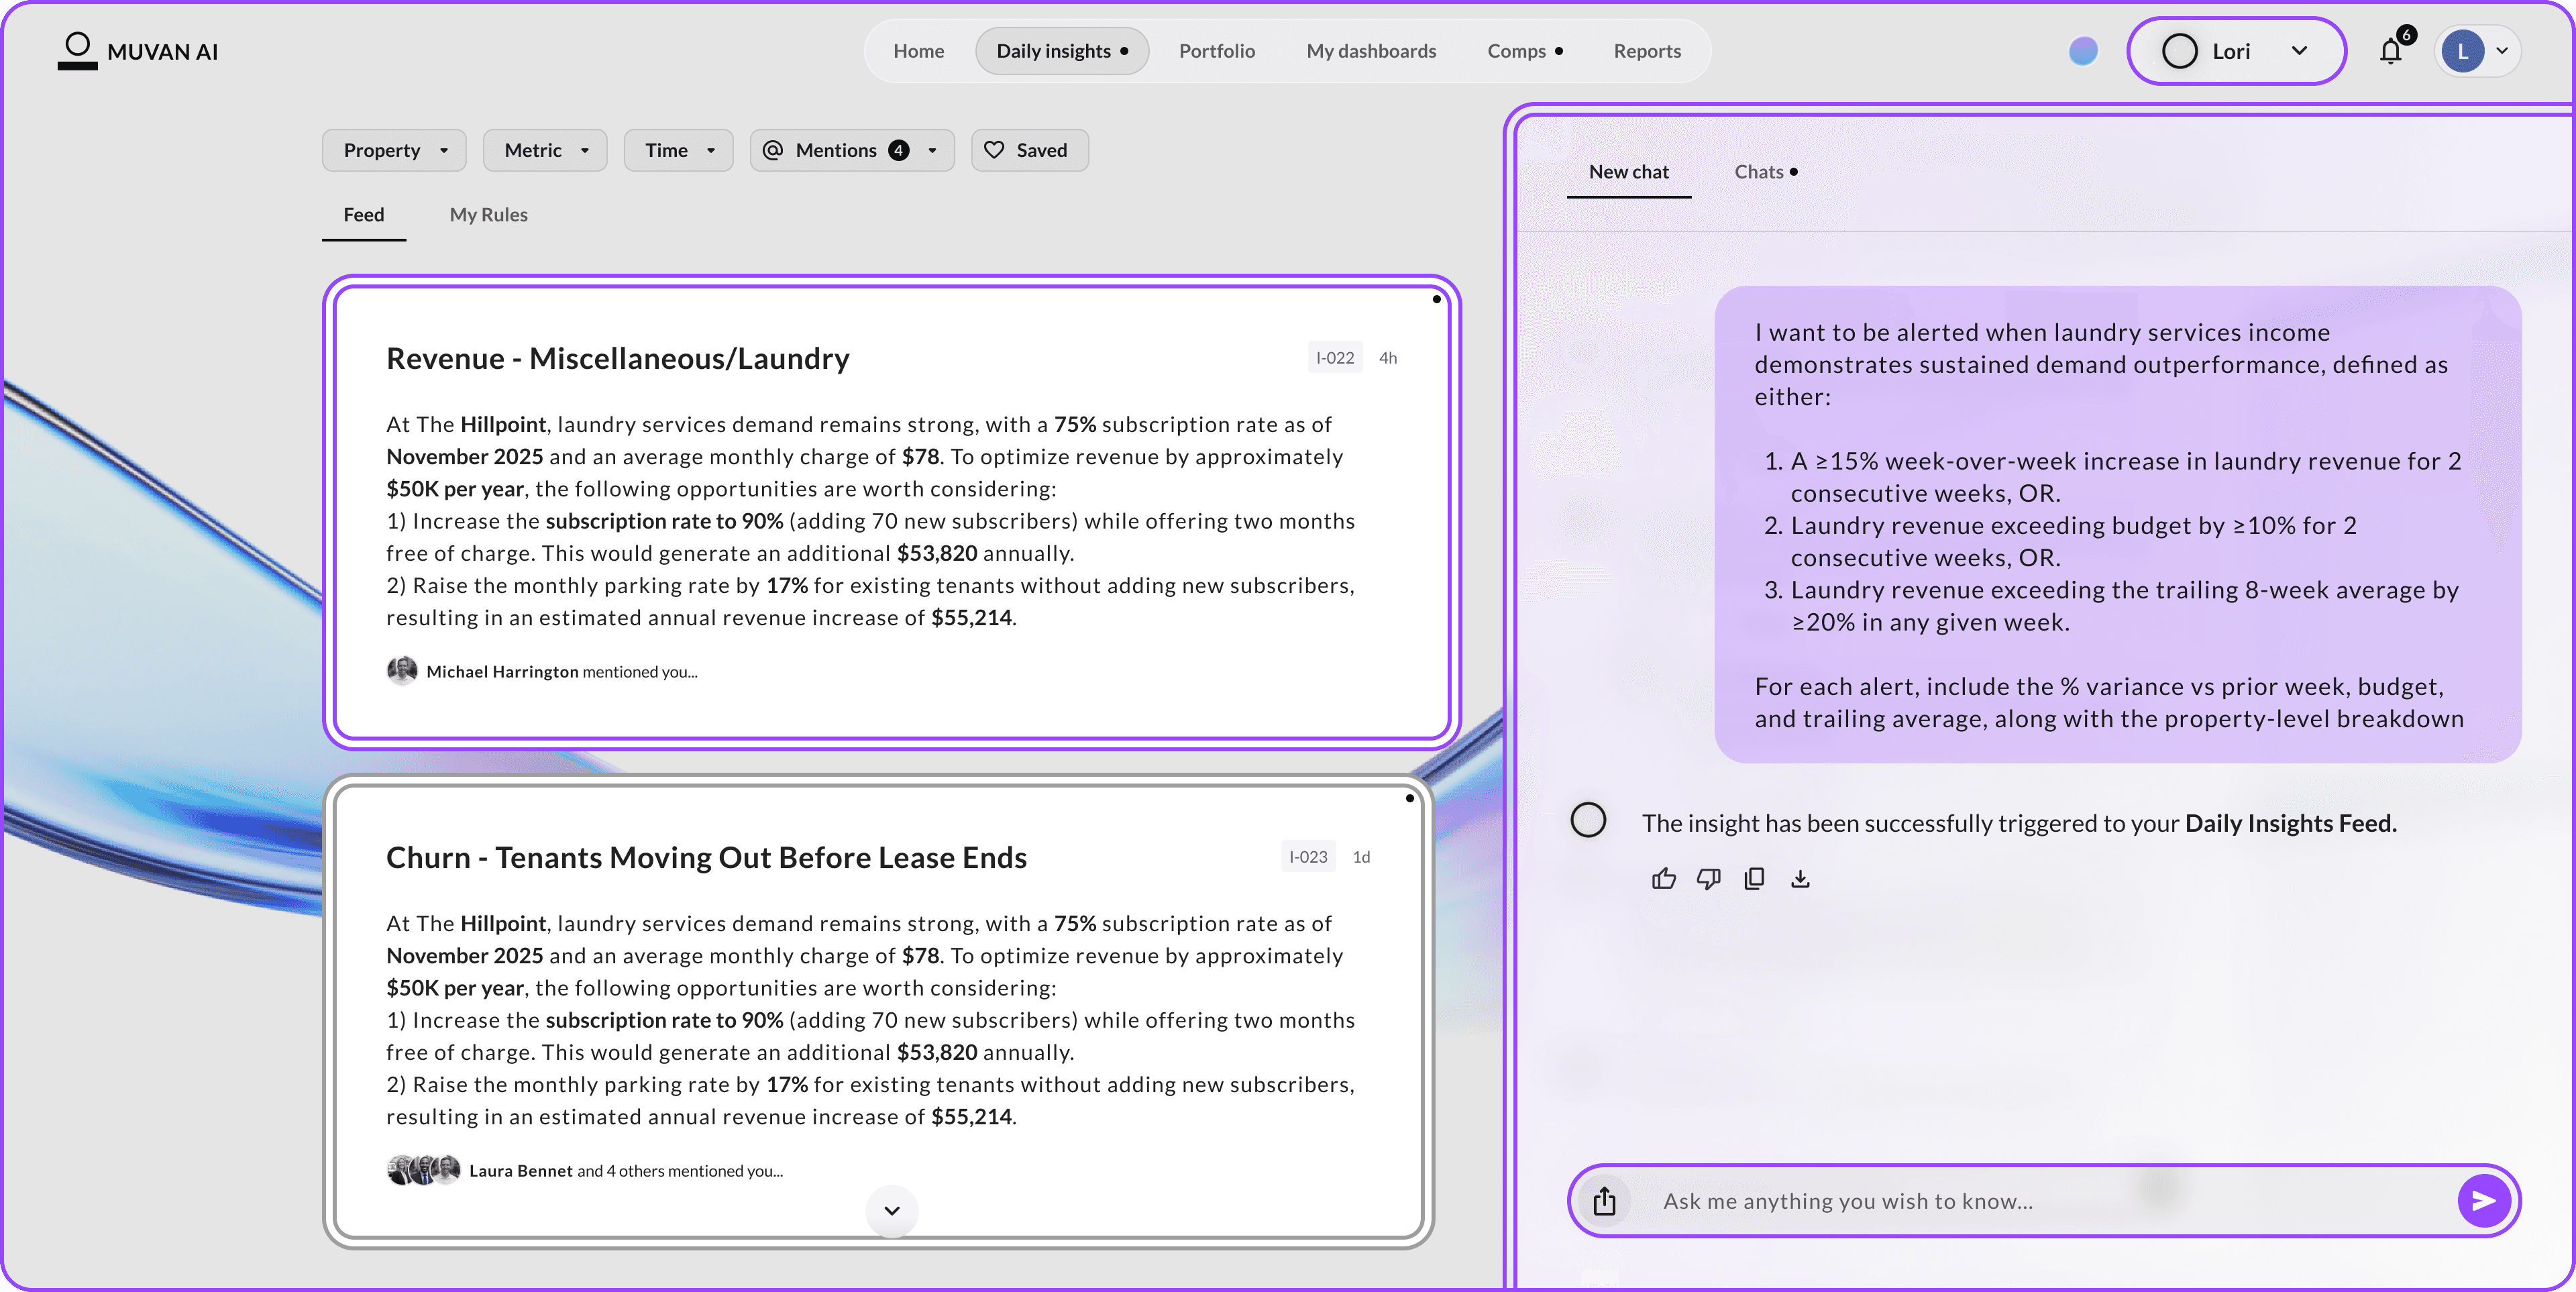
Task: Open the notifications bell
Action: click(x=2390, y=51)
